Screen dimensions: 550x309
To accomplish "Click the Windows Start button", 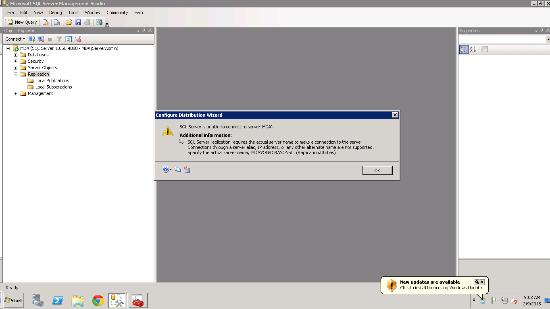I will [x=13, y=301].
